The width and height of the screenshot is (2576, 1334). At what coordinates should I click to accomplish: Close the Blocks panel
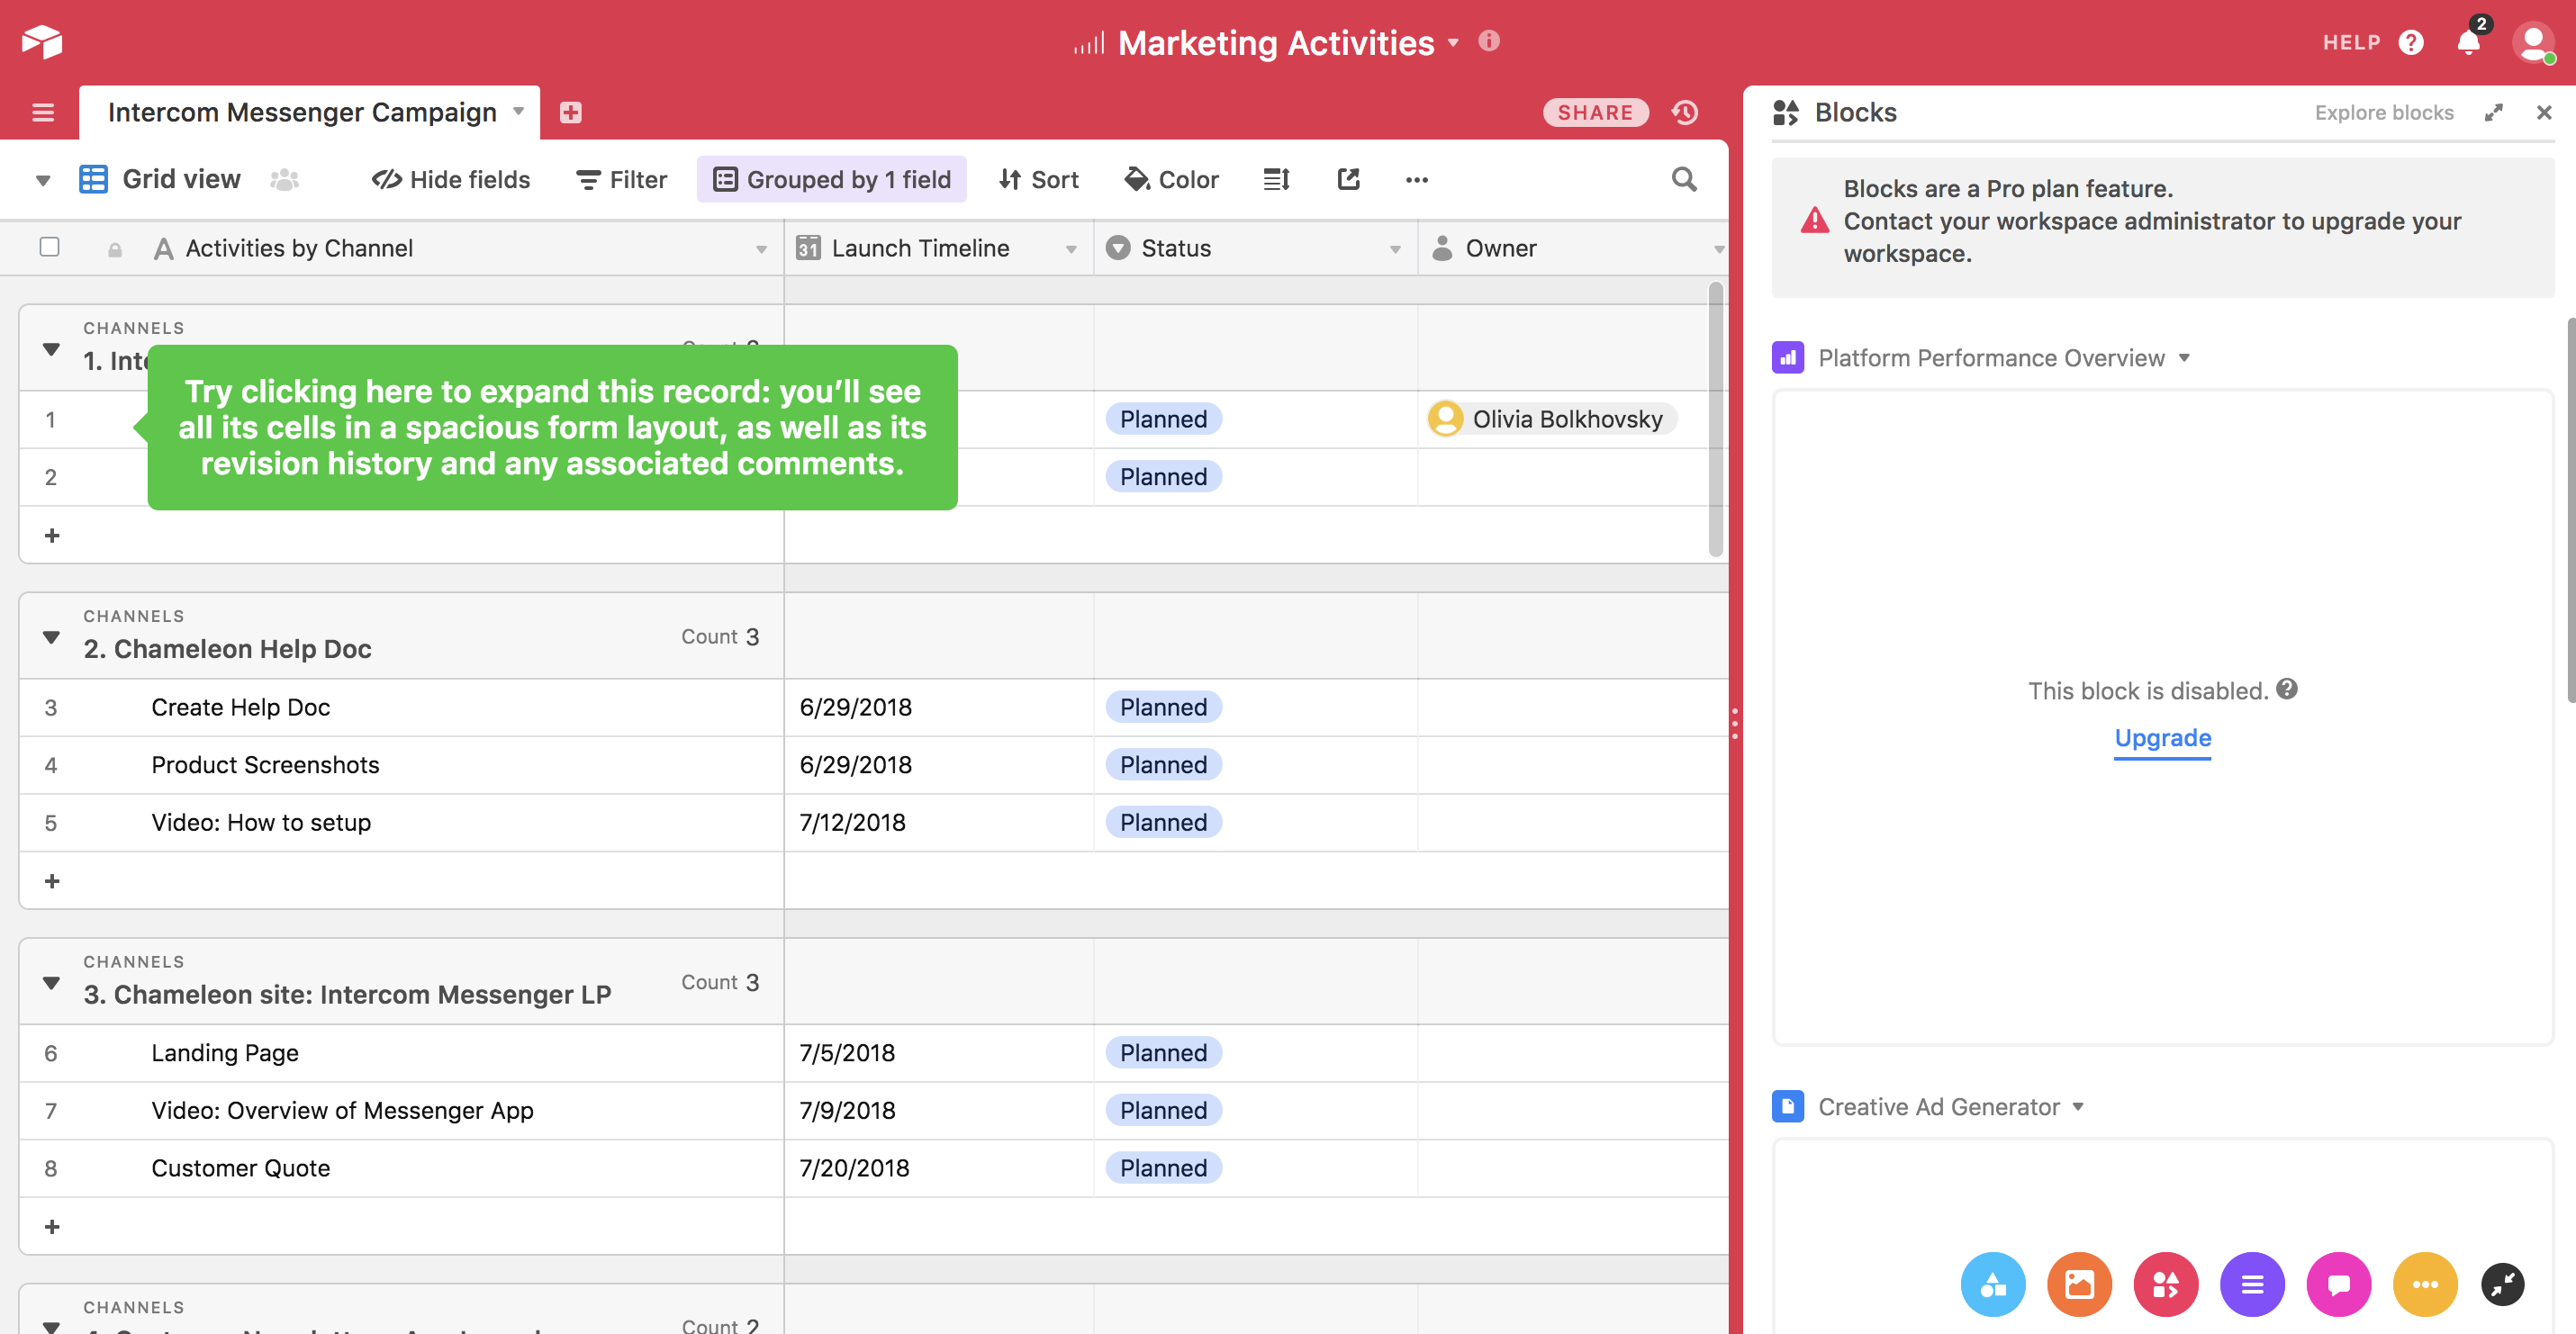[x=2544, y=112]
